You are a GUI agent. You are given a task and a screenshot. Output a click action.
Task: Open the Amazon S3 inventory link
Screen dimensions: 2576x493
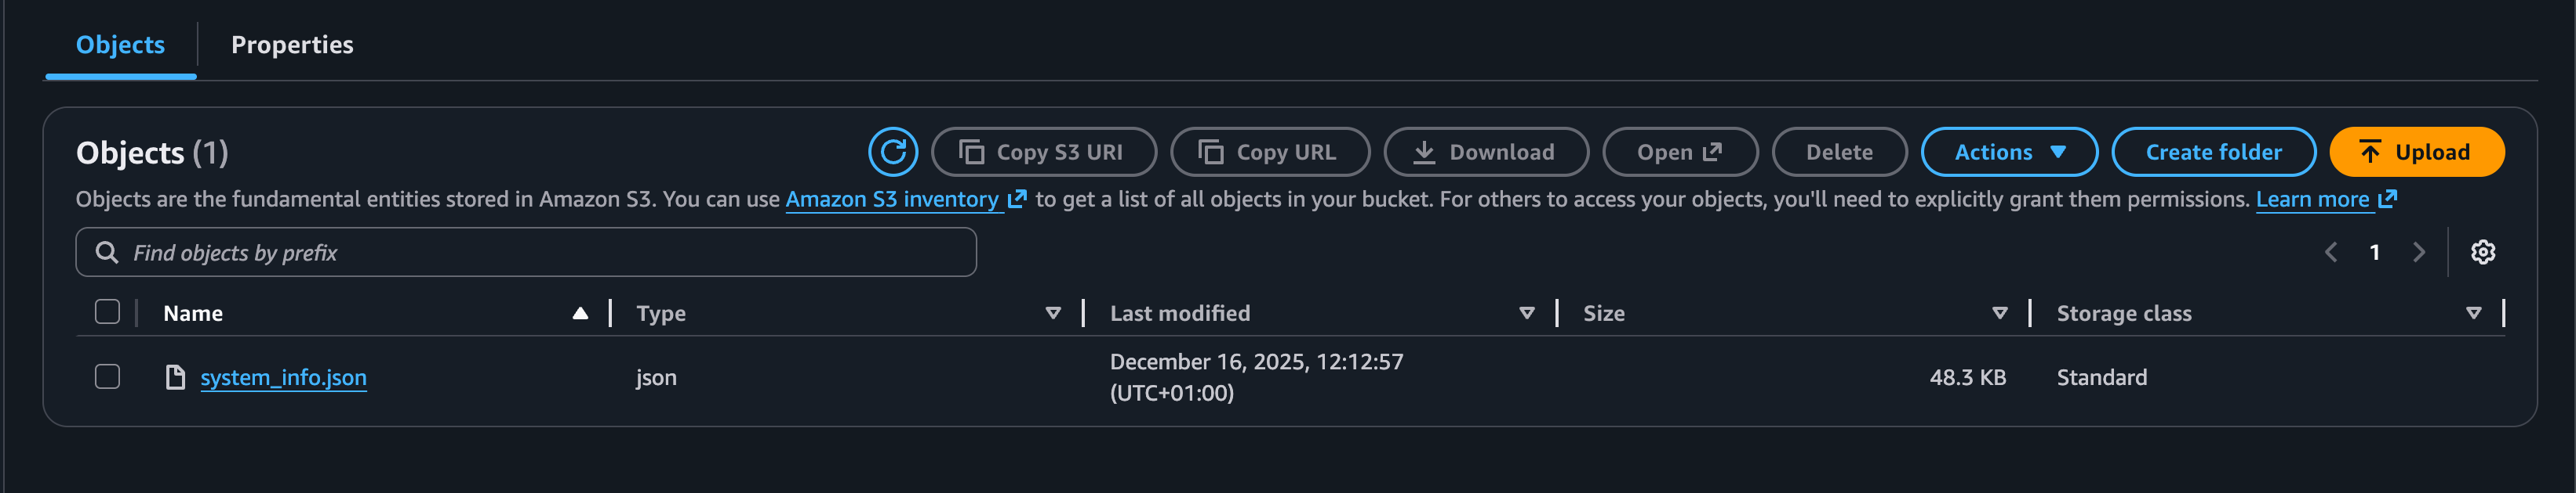pos(893,199)
